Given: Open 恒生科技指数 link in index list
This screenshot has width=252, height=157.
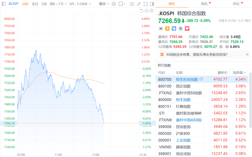Looking at the screenshot, I should pyautogui.click(x=187, y=79).
